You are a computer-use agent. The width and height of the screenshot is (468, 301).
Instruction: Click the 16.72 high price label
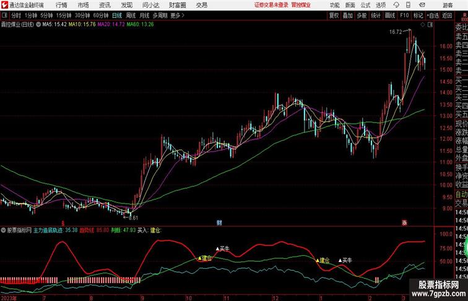[x=396, y=32]
